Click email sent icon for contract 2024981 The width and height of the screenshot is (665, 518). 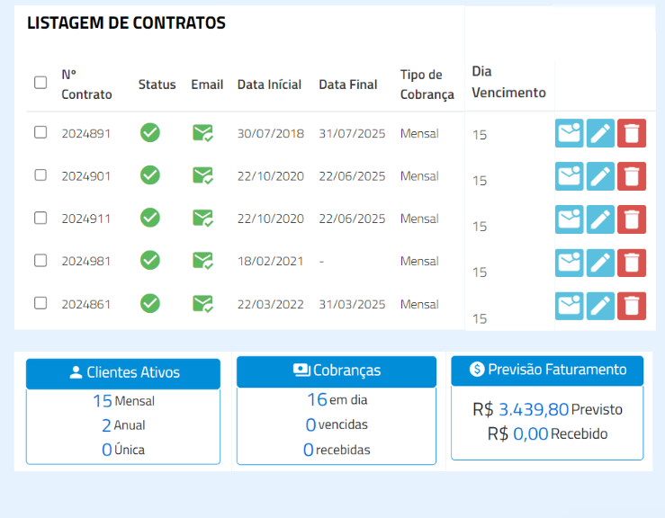[x=202, y=261]
